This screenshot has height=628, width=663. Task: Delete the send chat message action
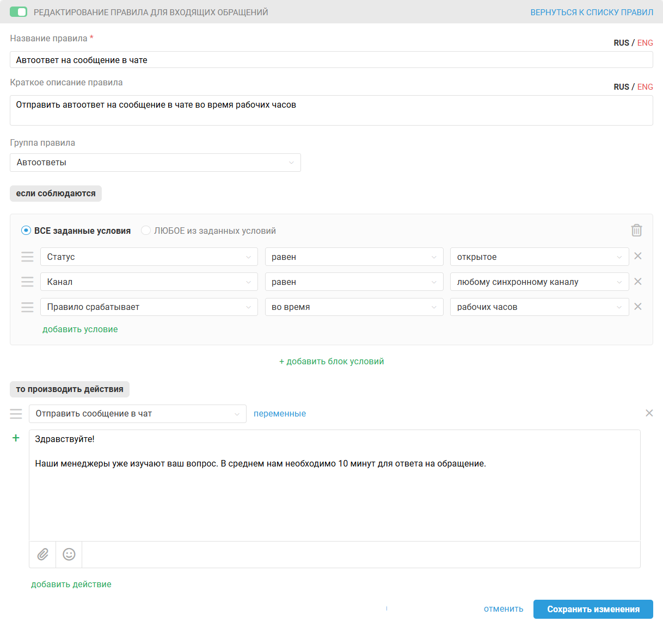pyautogui.click(x=649, y=413)
